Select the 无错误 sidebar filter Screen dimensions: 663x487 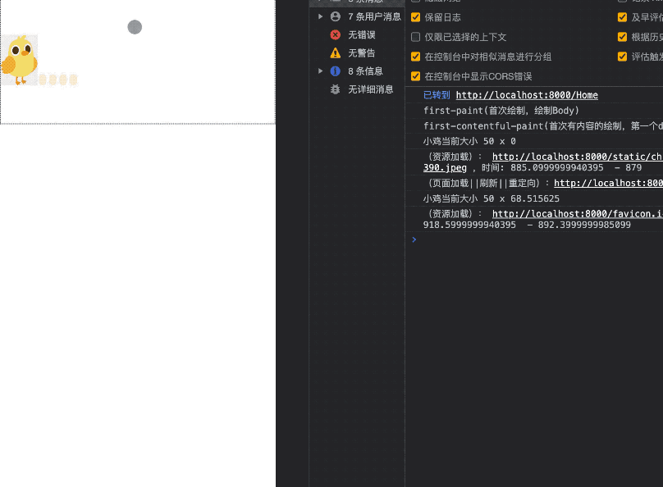[357, 34]
